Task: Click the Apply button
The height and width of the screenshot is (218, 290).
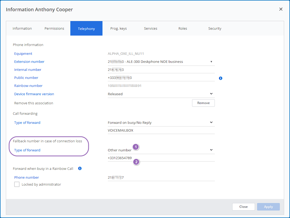Action: click(268, 207)
